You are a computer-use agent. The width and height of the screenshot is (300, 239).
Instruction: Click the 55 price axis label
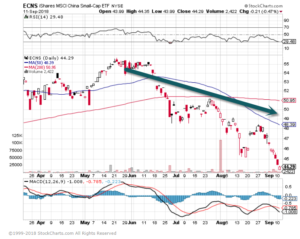pyautogui.click(x=286, y=64)
